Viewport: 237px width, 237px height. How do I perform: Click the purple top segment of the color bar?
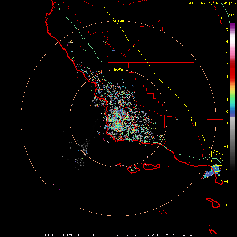[x=233, y=26]
